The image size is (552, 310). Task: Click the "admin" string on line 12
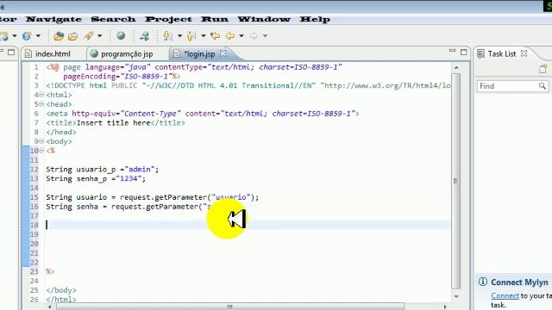tap(140, 170)
